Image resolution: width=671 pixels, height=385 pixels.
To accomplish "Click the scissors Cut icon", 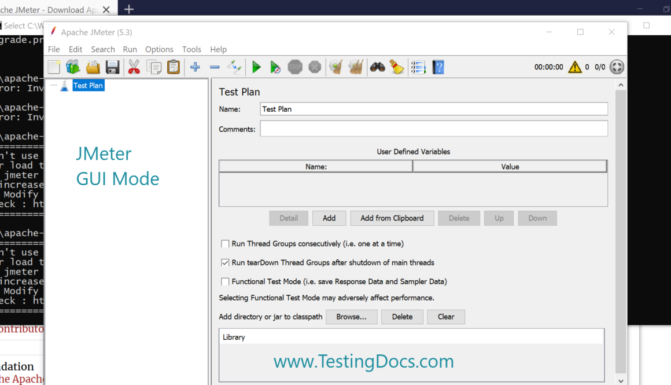I will [134, 67].
